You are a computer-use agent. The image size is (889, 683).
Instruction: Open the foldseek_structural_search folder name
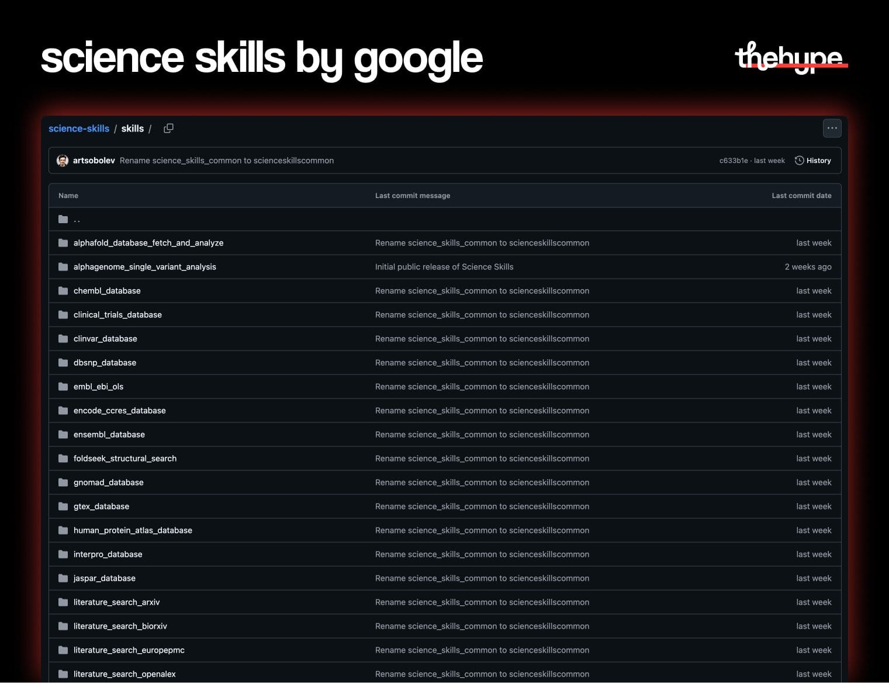tap(125, 459)
